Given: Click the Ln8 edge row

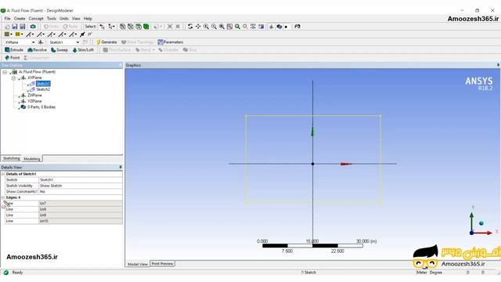Looking at the screenshot, I should click(x=63, y=209).
